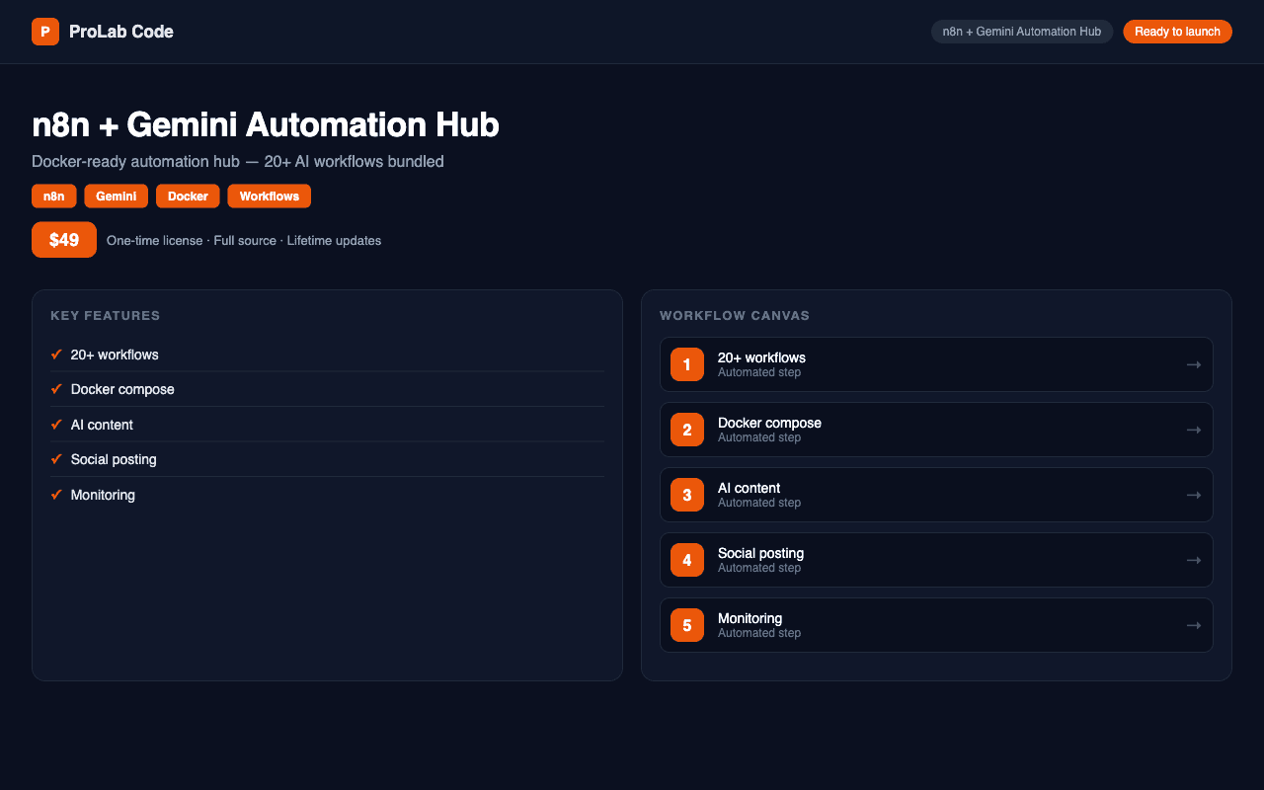Click the Ready to launch button
The image size is (1264, 790).
pyautogui.click(x=1177, y=32)
